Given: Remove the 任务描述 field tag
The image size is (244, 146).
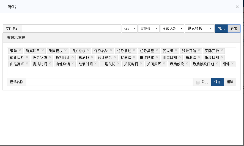Looking at the screenshot, I should click(134, 50).
